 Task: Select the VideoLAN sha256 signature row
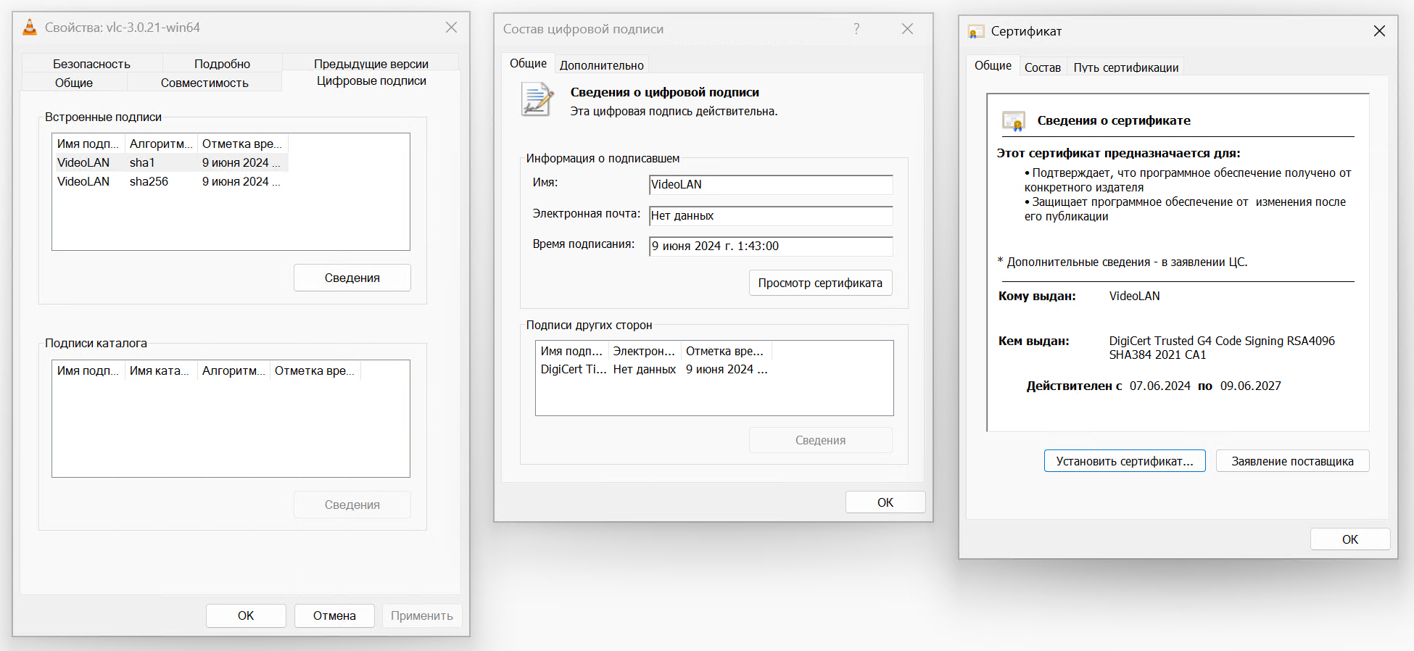click(x=170, y=181)
